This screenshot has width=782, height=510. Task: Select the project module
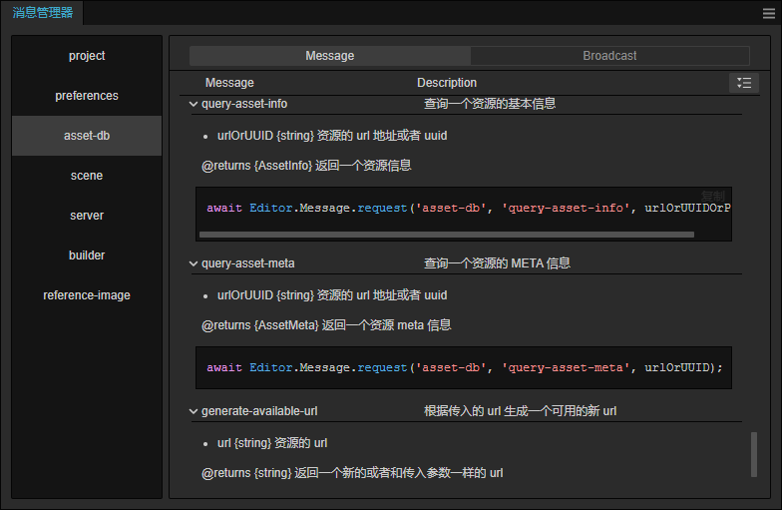click(x=87, y=56)
